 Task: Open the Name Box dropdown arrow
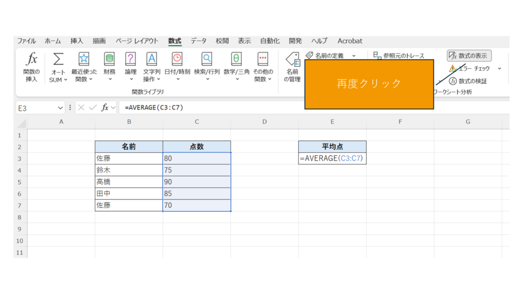[x=60, y=108]
